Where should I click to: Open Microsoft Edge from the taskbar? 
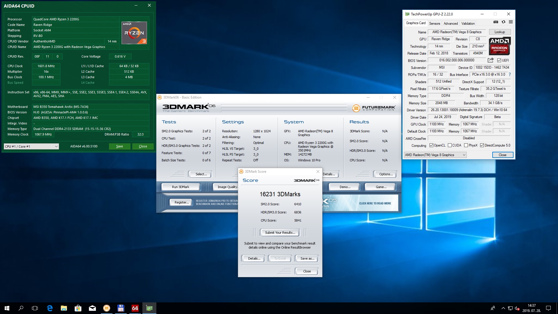[50, 308]
